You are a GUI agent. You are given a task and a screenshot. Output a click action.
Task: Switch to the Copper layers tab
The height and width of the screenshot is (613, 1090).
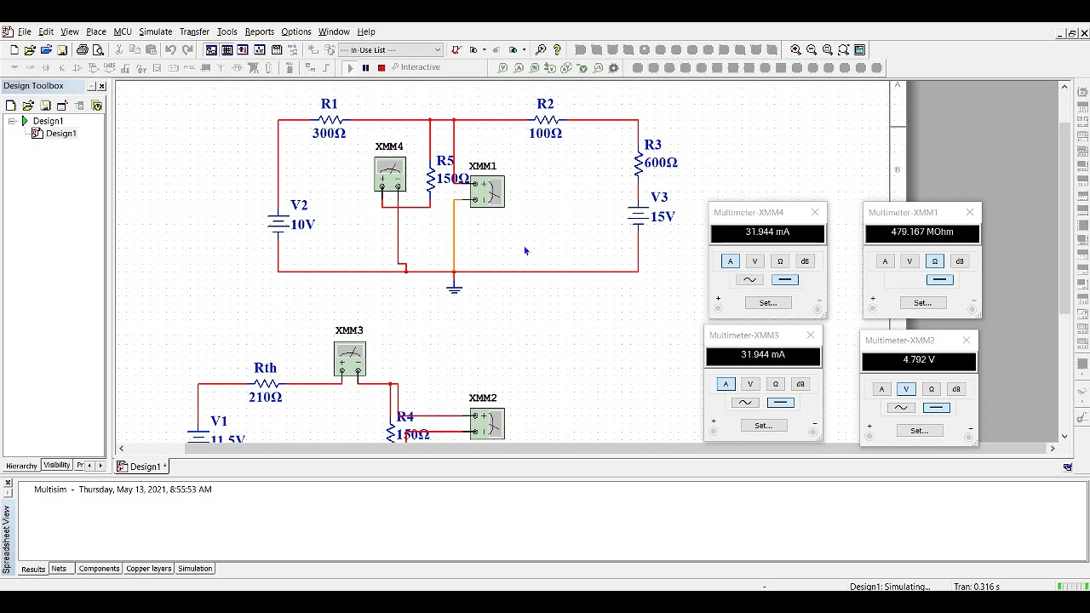(149, 569)
